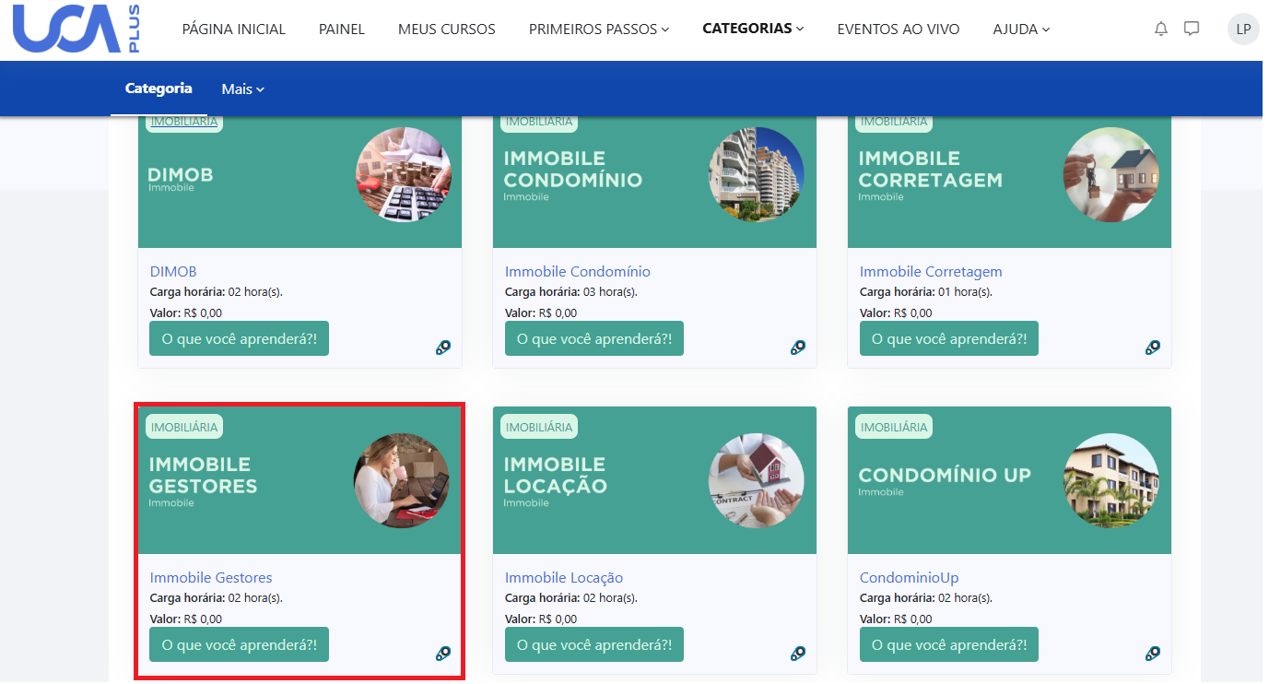Click 'O que você aprenderá?!' under Immobile Locação

click(x=594, y=644)
